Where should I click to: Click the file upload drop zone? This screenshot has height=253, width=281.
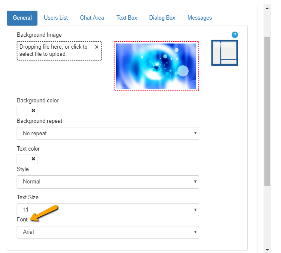[55, 51]
